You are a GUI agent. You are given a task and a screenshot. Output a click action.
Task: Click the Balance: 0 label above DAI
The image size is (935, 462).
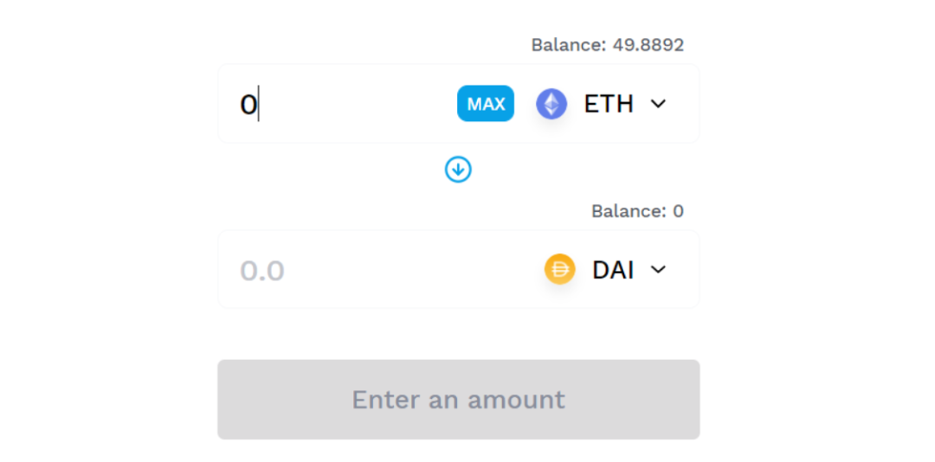coord(637,211)
